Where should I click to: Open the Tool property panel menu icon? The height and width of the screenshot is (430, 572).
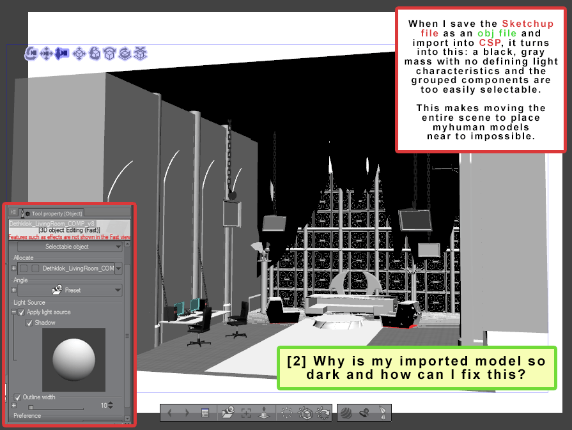tap(13, 213)
